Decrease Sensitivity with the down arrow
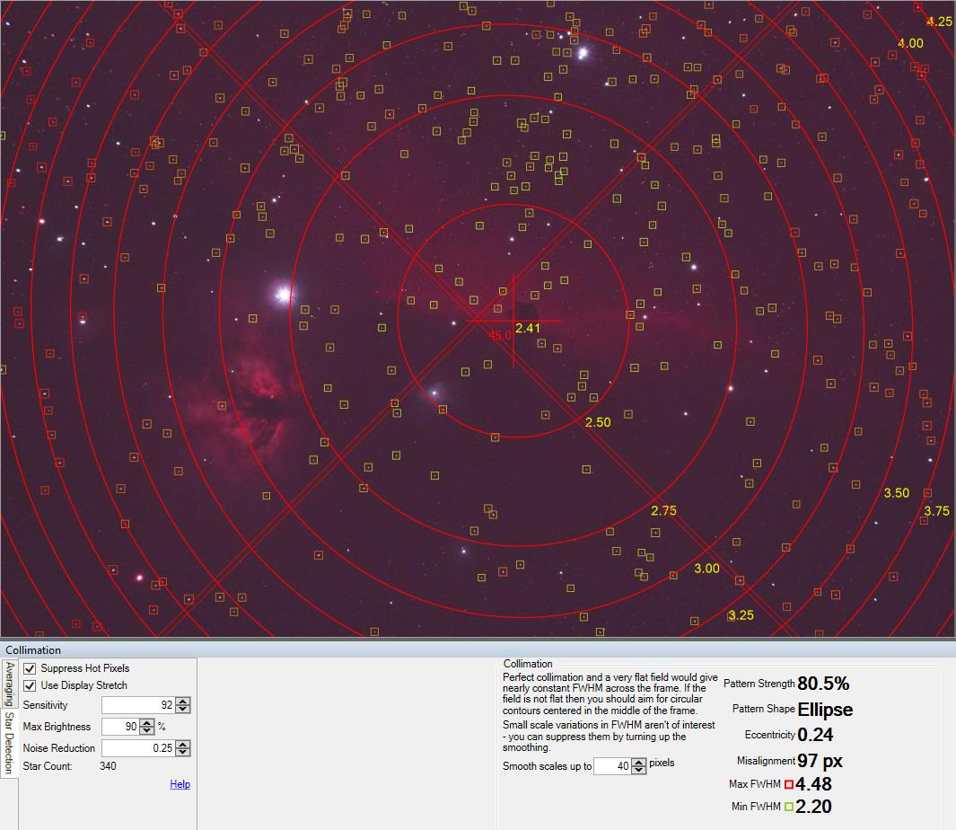This screenshot has width=956, height=830. (x=183, y=709)
